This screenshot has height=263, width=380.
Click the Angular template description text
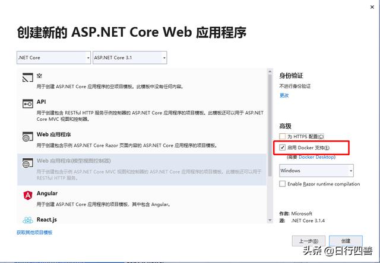pos(103,204)
